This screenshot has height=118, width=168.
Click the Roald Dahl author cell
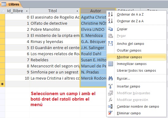tap(93, 54)
